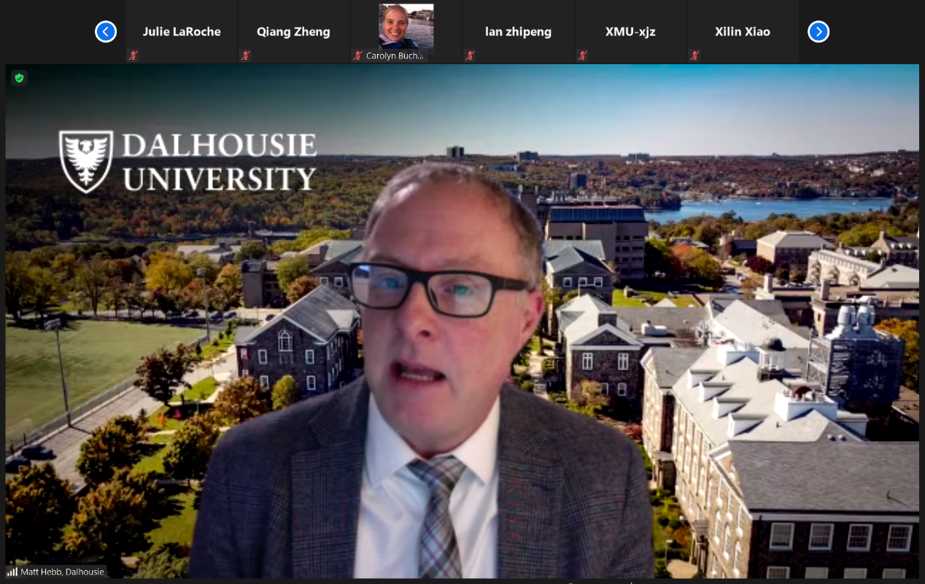Image resolution: width=925 pixels, height=584 pixels.
Task: Click the muted mic icon beside Carolyn's name
Action: pos(358,55)
